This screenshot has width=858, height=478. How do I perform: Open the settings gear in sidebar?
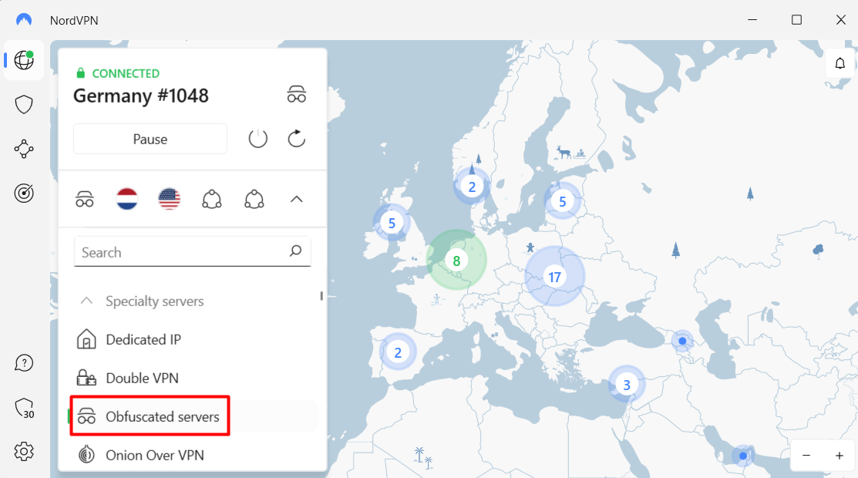[24, 452]
